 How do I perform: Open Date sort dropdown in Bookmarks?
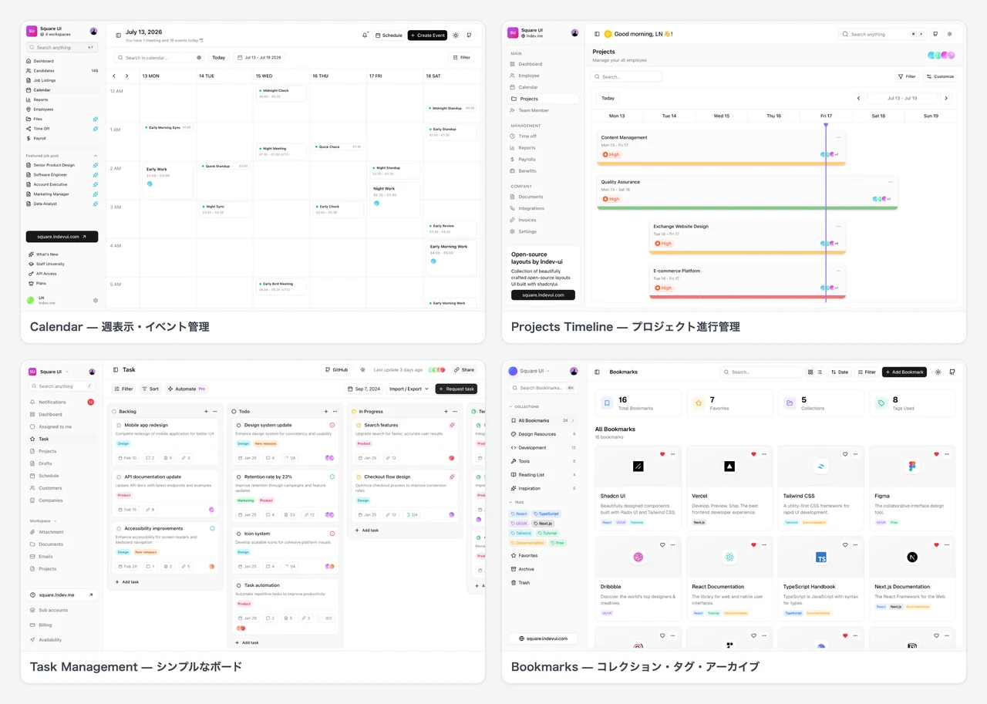pos(839,372)
